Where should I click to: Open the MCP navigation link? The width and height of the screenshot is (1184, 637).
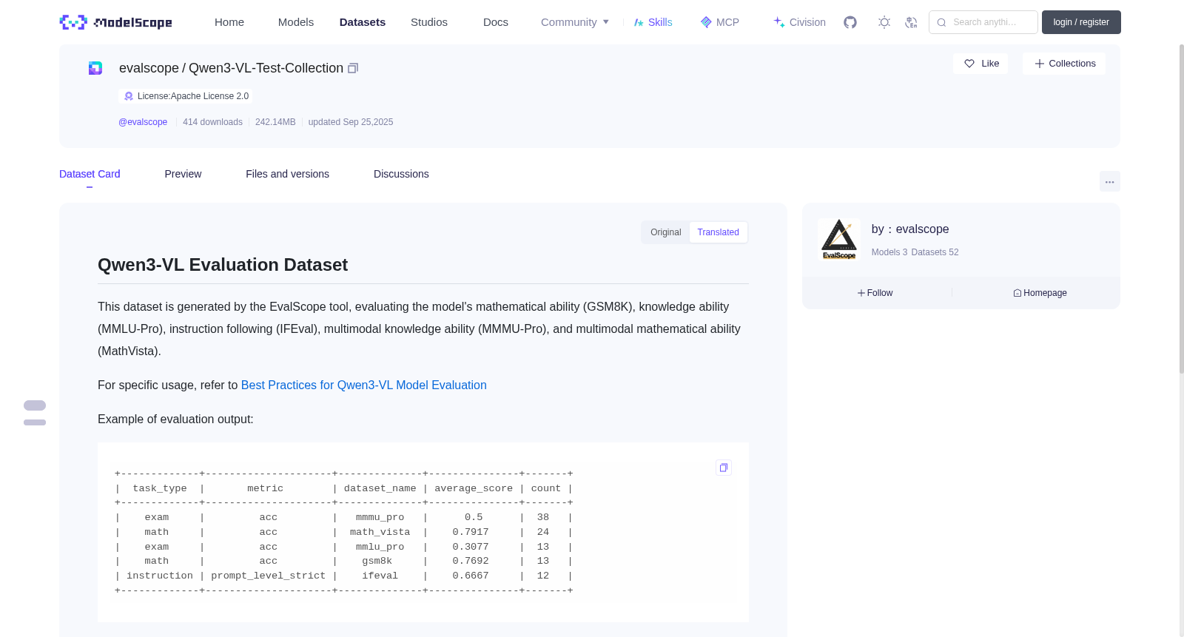719,22
